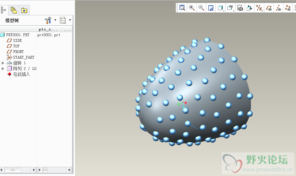Click right arrow of column scrollbar

69,170
